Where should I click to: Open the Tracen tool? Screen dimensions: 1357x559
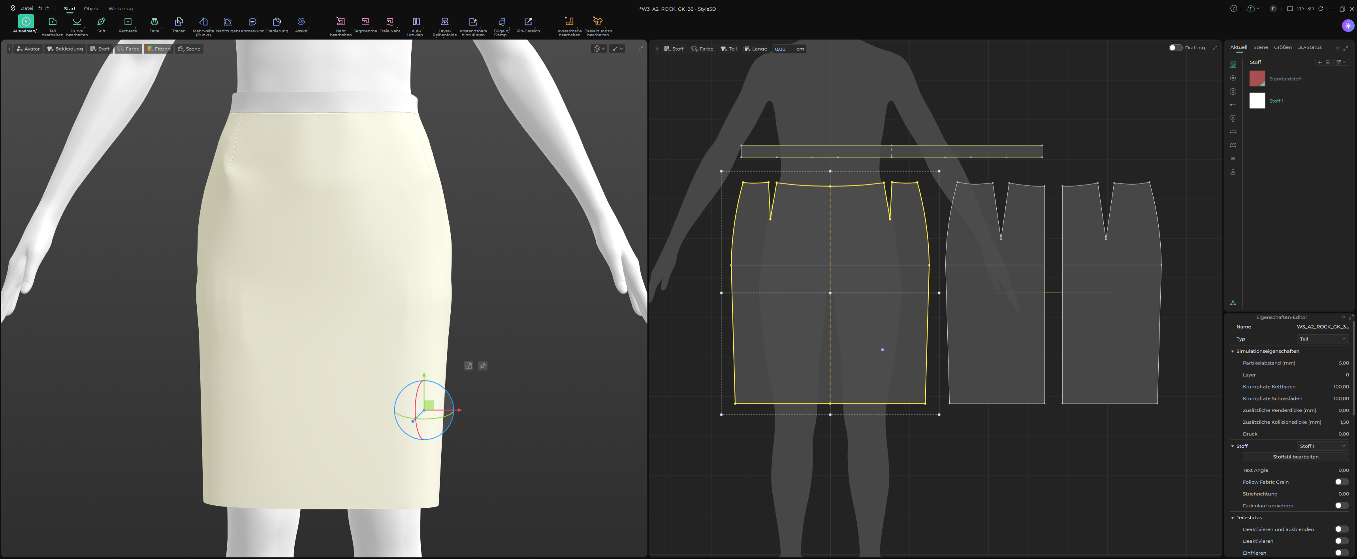[179, 24]
